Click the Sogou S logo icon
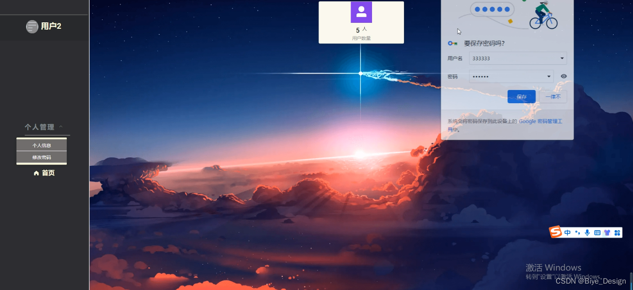This screenshot has height=290, width=633. pos(555,232)
